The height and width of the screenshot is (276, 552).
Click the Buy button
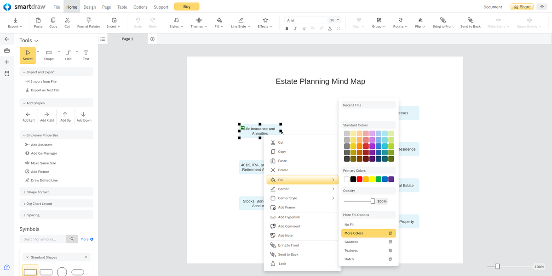click(x=187, y=7)
